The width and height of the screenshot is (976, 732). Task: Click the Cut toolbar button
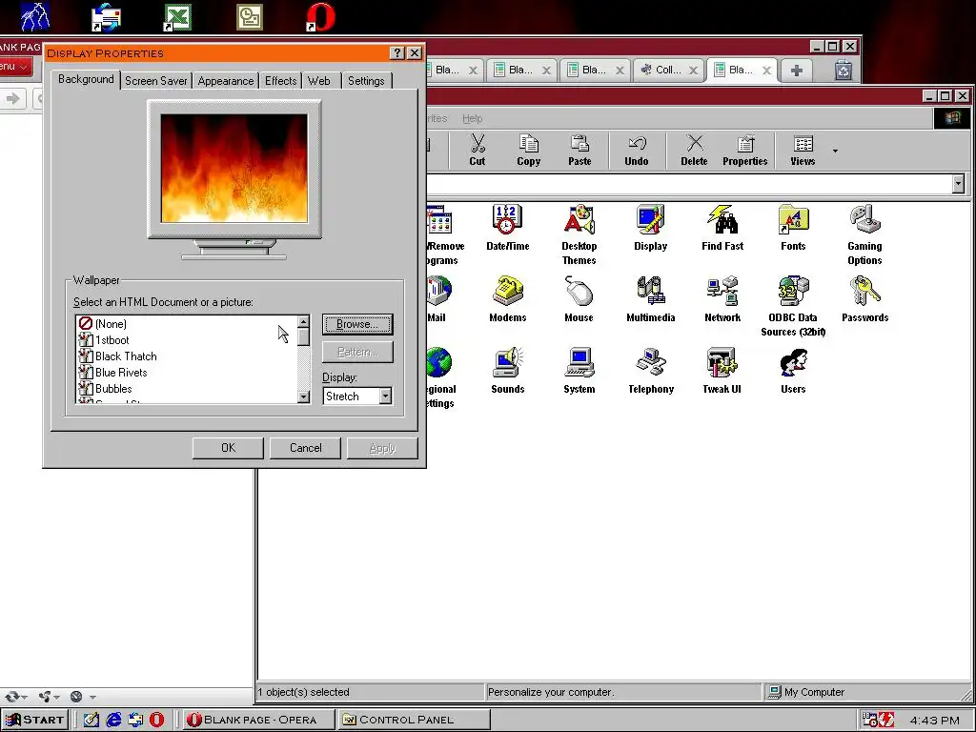(x=478, y=151)
